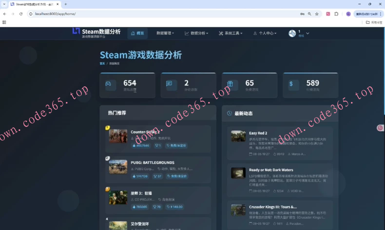Click the page vertical scrollbar
The image size is (385, 230).
[x=384, y=71]
